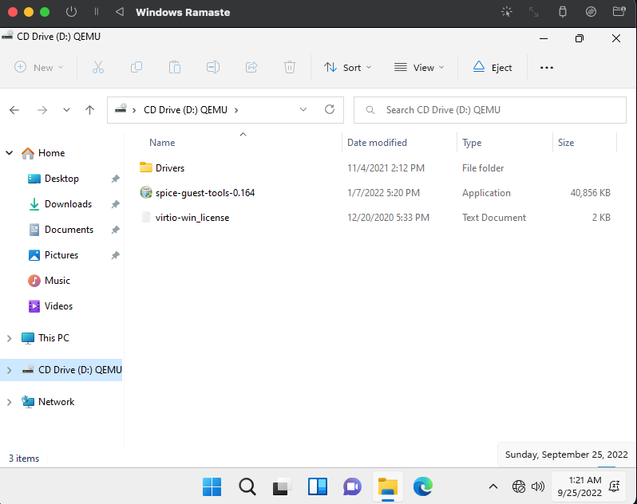637x504 pixels.
Task: Click the UTM USB devices icon
Action: coord(563,12)
